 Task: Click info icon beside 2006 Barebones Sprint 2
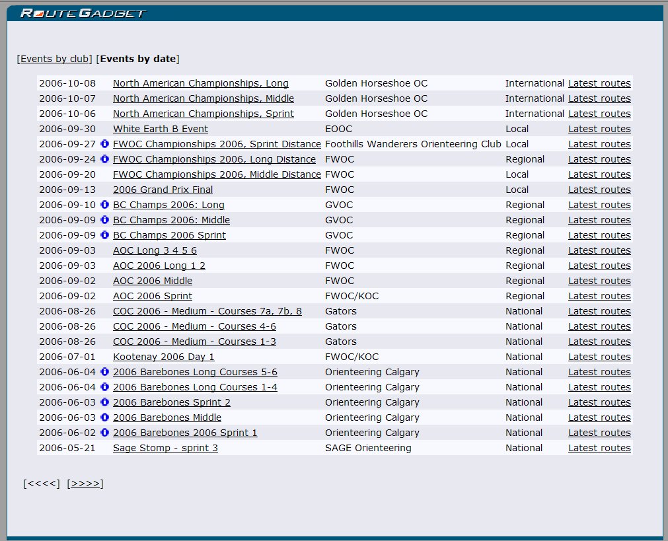[104, 402]
